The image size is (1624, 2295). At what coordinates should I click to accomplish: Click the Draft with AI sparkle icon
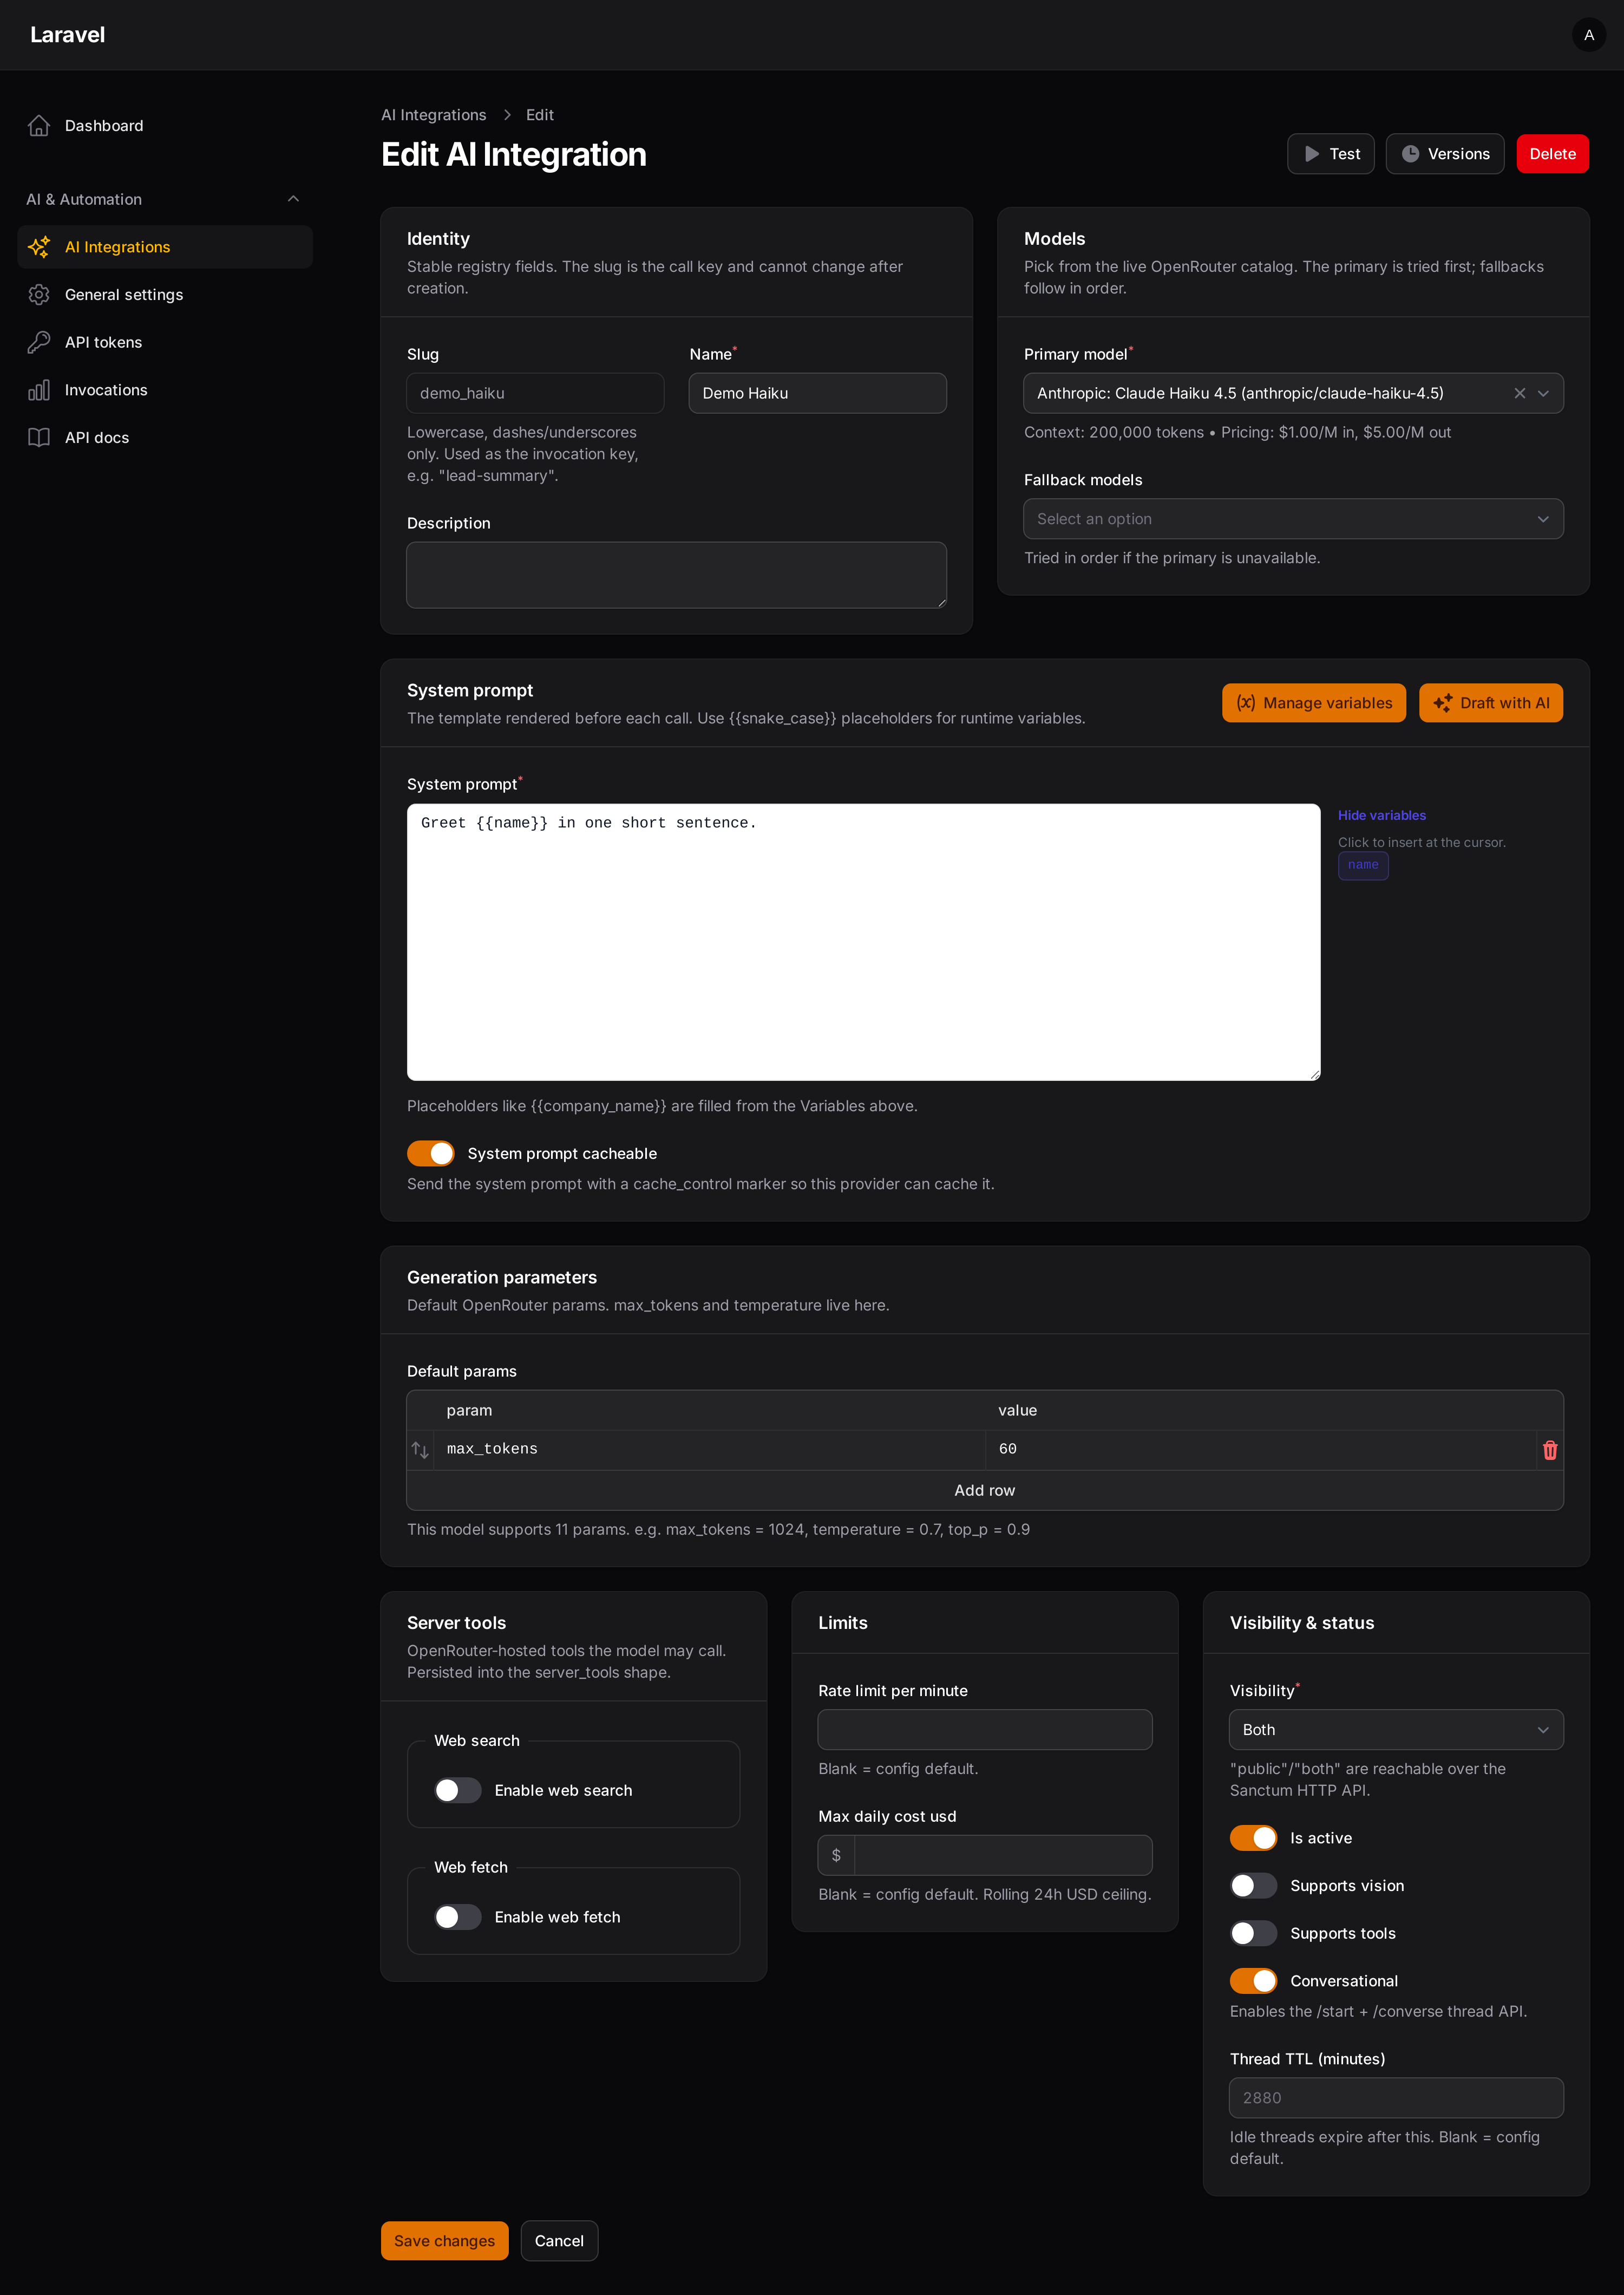click(x=1442, y=703)
